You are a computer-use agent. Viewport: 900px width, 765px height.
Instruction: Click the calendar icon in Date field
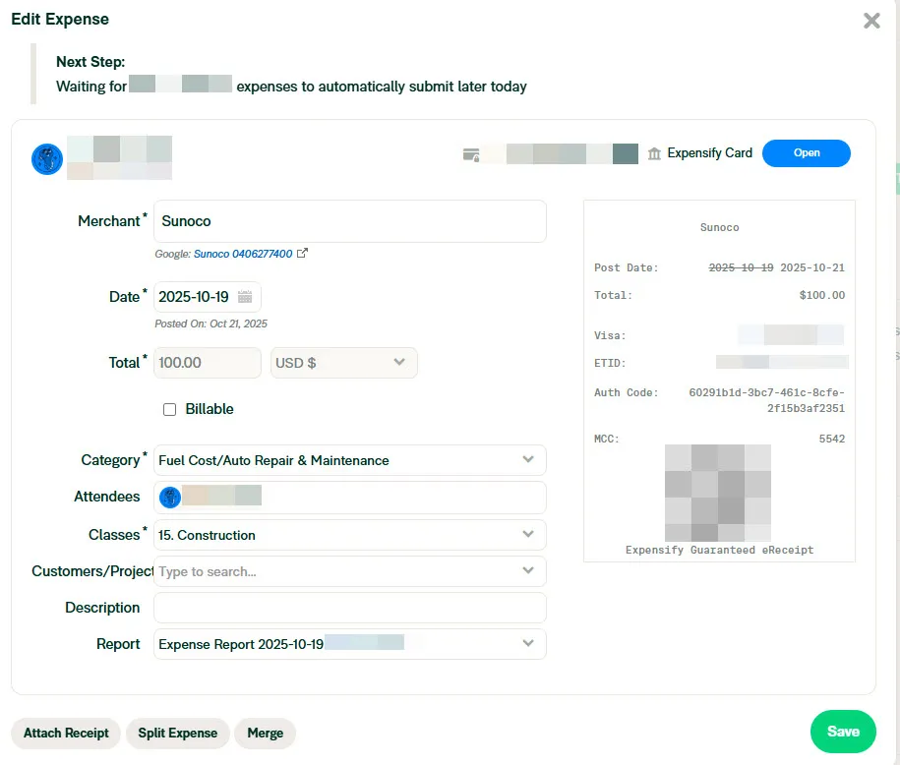(245, 297)
